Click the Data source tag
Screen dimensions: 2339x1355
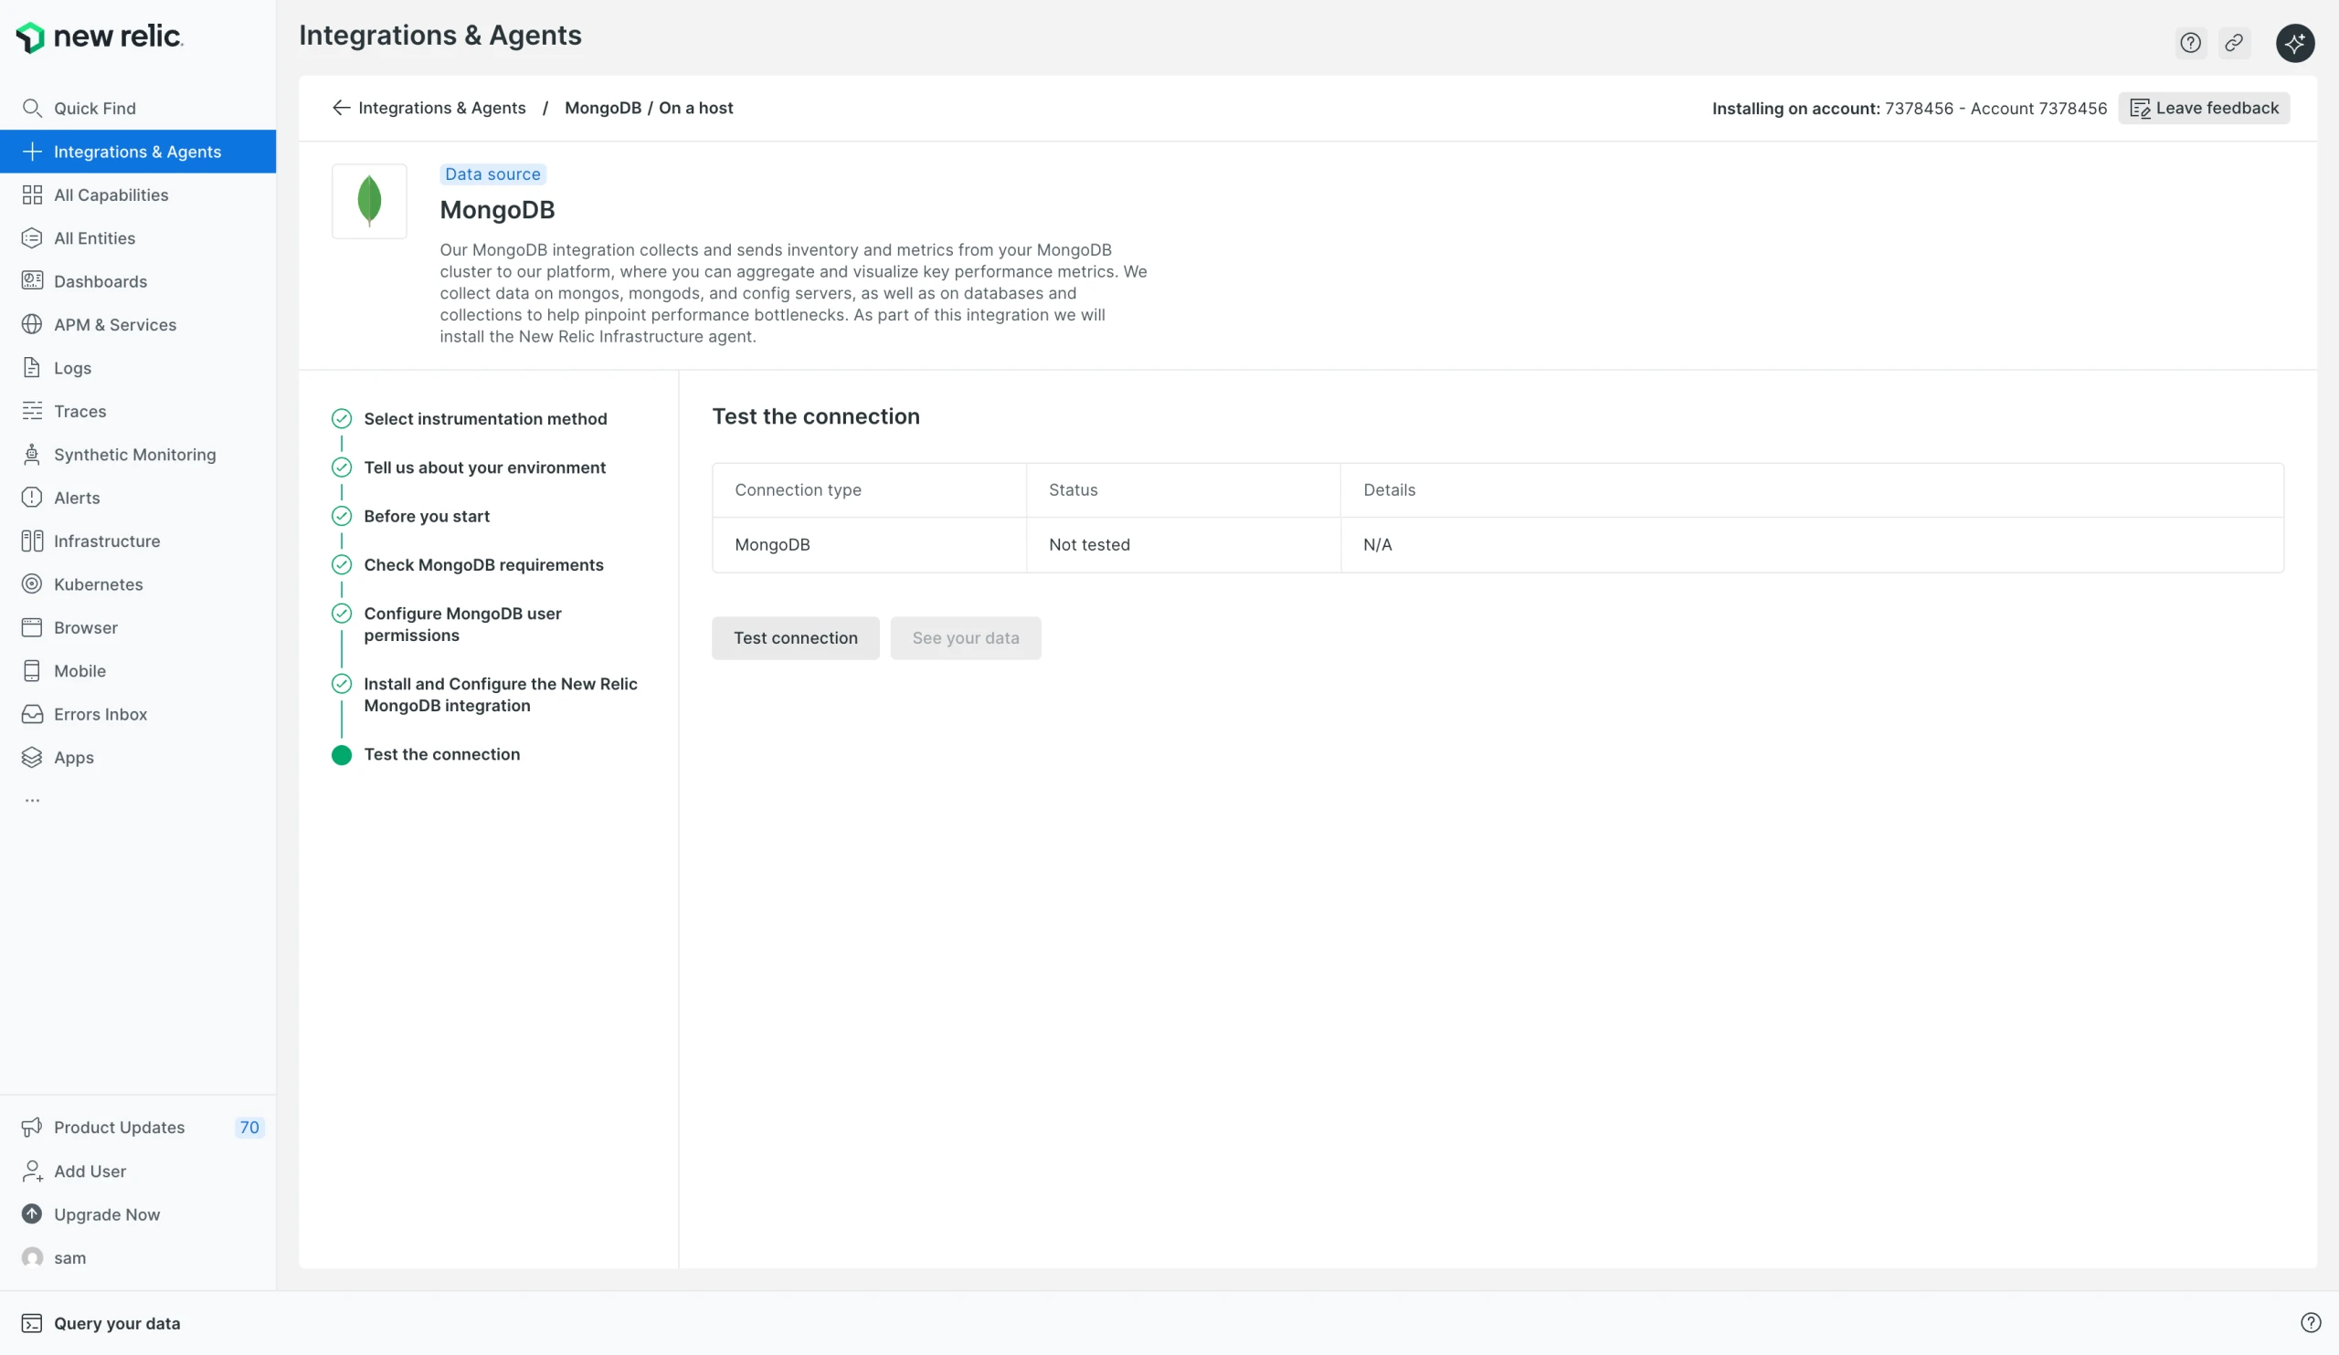pos(492,174)
